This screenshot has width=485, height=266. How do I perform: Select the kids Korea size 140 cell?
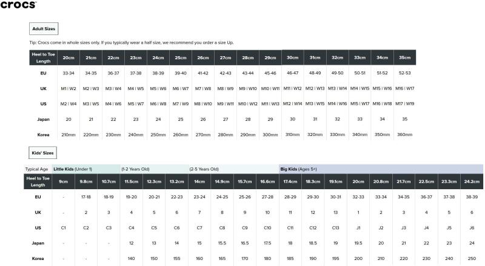[132, 259]
